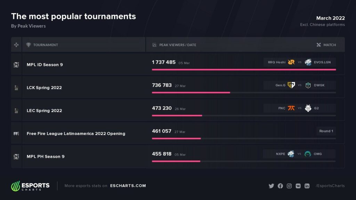Select the Instagram icon in footer
Screen dimensions: 356x200
289,186
